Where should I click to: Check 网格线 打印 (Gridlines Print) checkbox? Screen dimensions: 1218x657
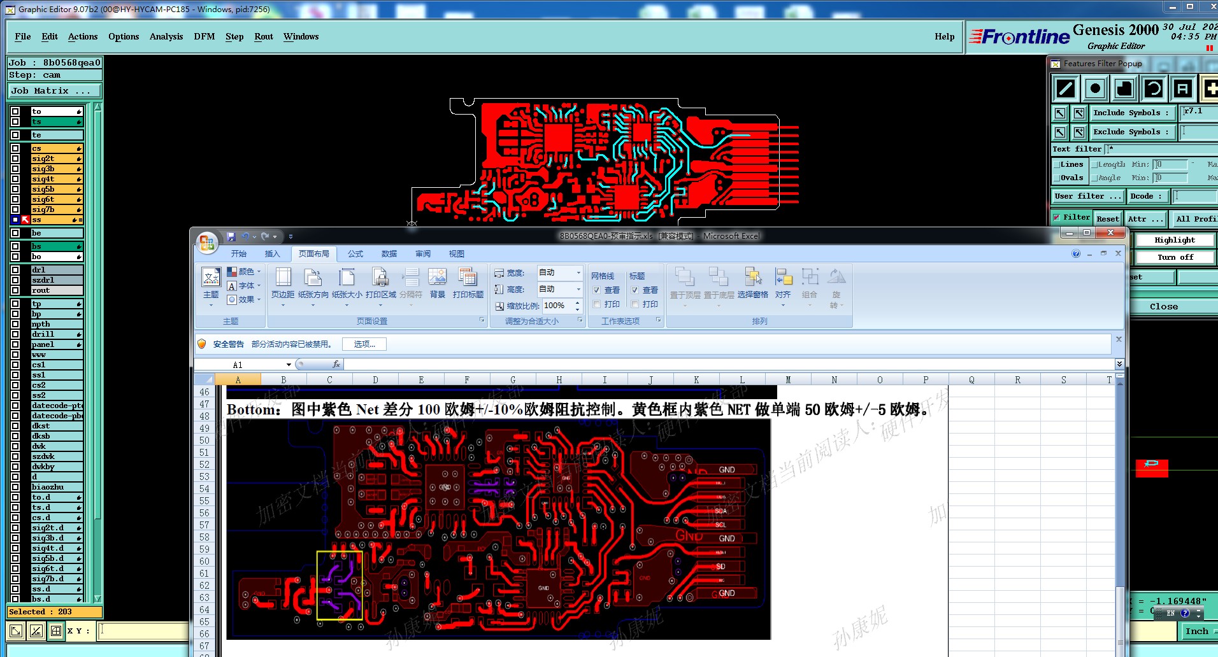(x=597, y=304)
